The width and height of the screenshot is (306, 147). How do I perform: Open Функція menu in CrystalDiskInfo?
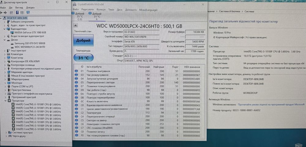pos(101,9)
